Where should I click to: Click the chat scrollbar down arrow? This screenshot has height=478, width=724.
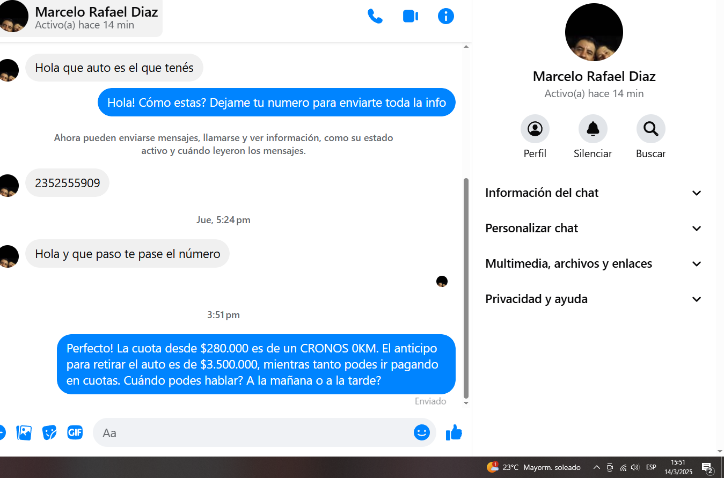coord(466,403)
